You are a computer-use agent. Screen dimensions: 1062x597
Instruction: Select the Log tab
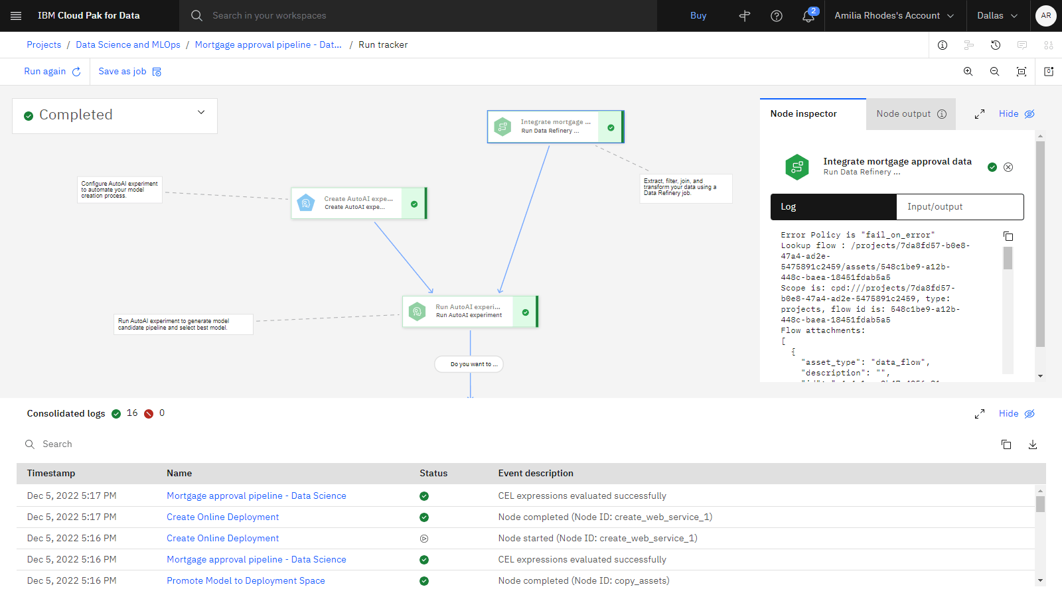[x=833, y=207]
